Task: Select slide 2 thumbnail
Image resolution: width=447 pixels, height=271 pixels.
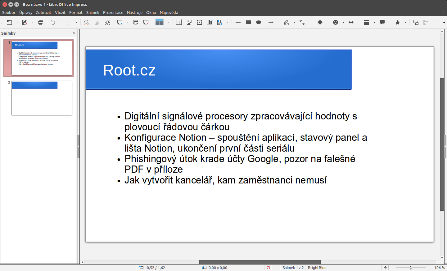Action: click(42, 98)
